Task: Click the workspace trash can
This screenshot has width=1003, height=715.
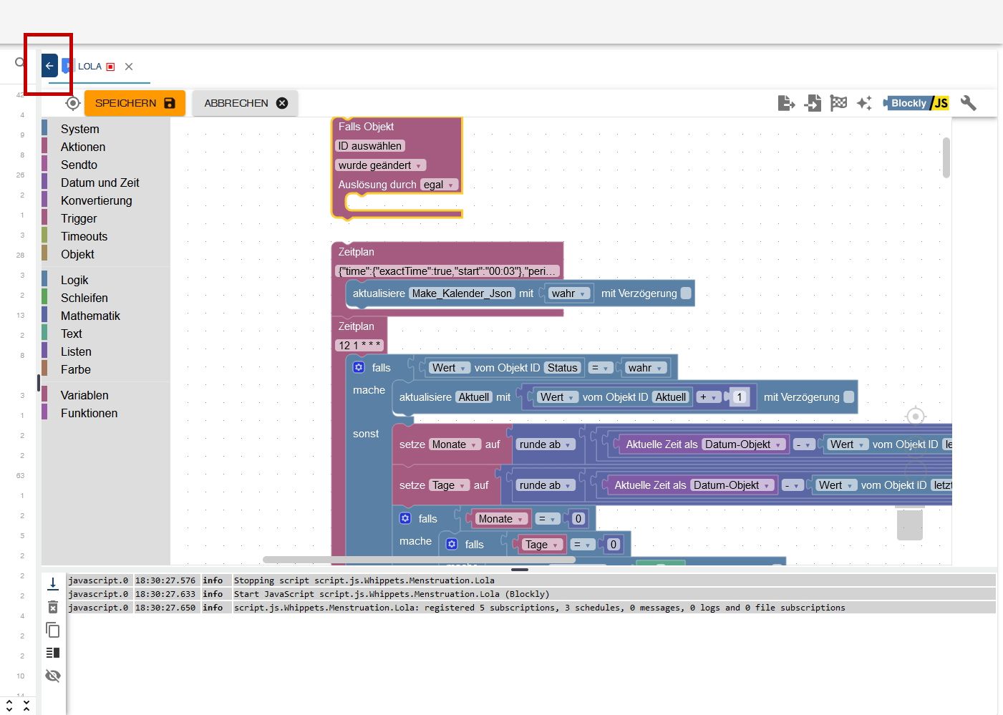Action: [910, 522]
